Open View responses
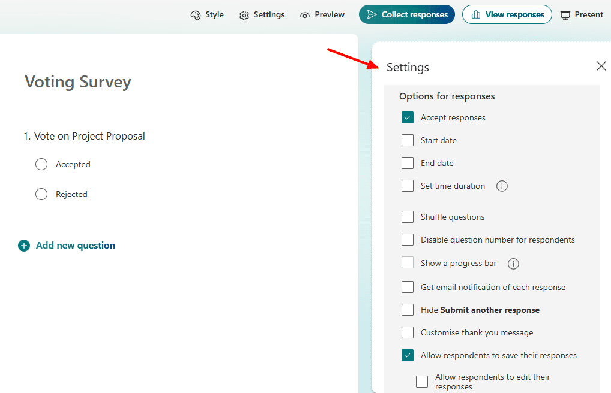This screenshot has height=393, width=611. [x=507, y=14]
